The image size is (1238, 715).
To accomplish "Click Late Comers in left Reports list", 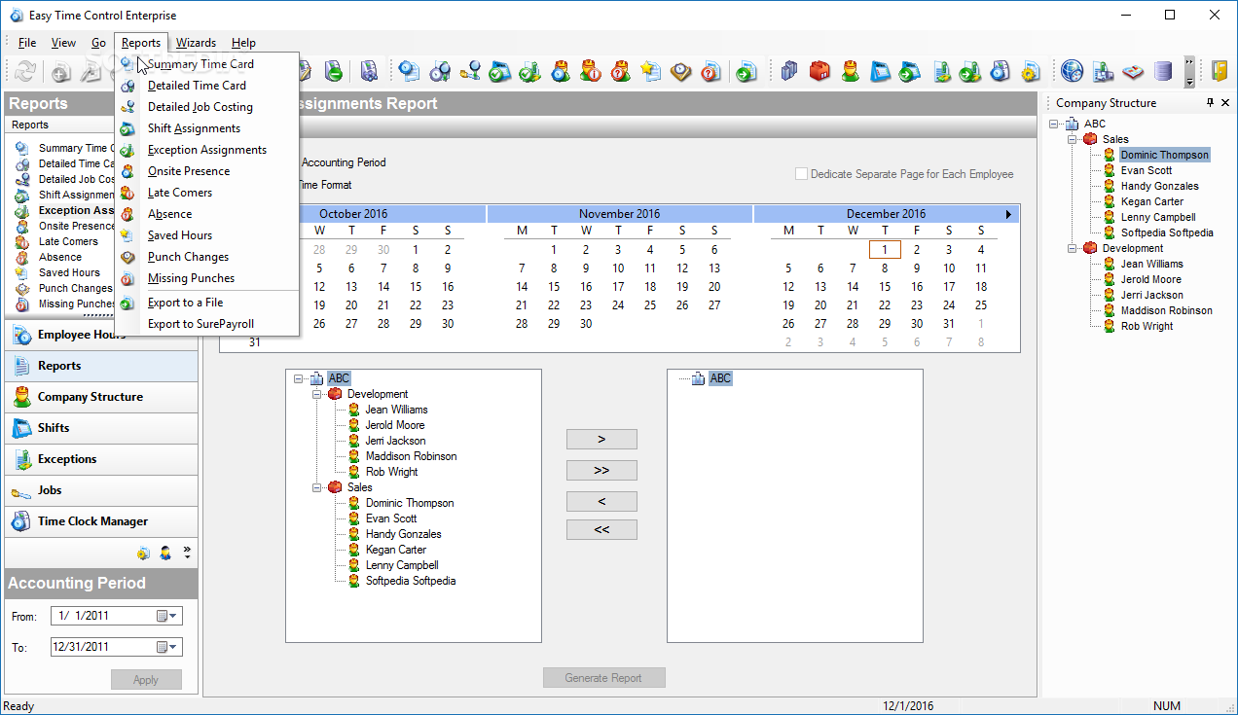I will click(68, 241).
